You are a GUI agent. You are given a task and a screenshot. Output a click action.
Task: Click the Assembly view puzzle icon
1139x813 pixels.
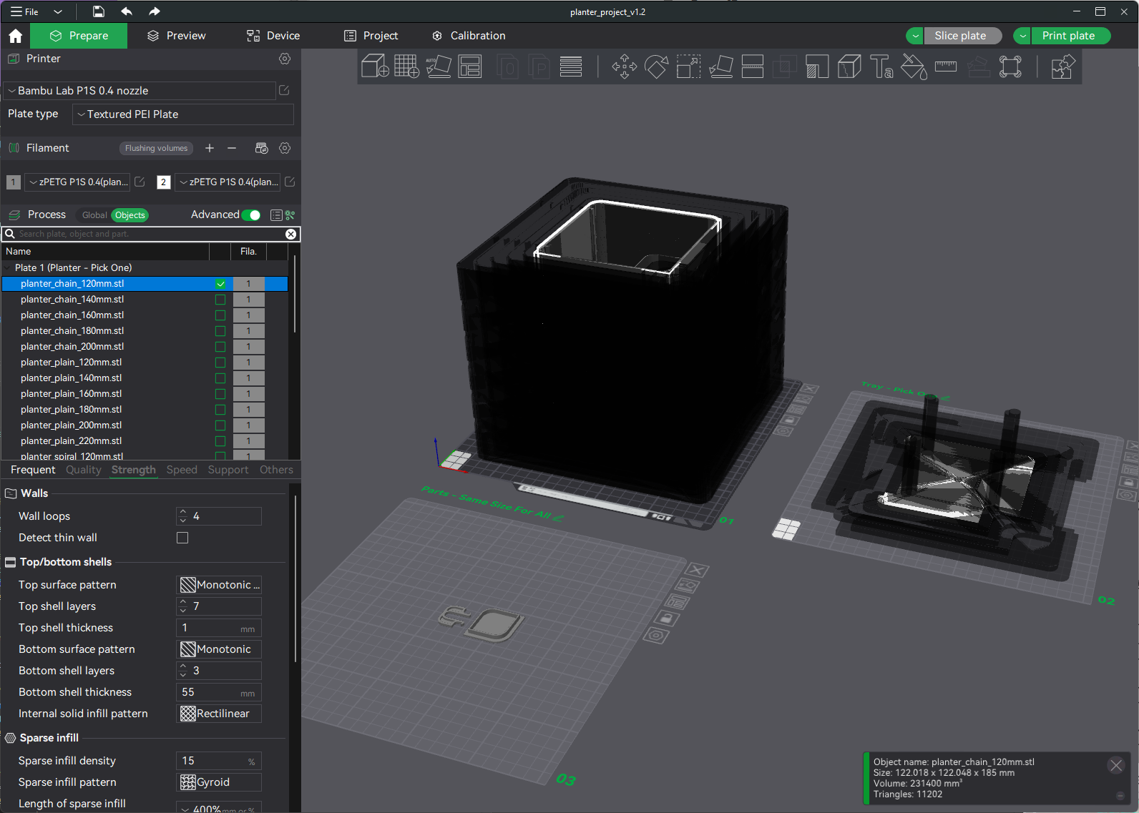click(1062, 66)
